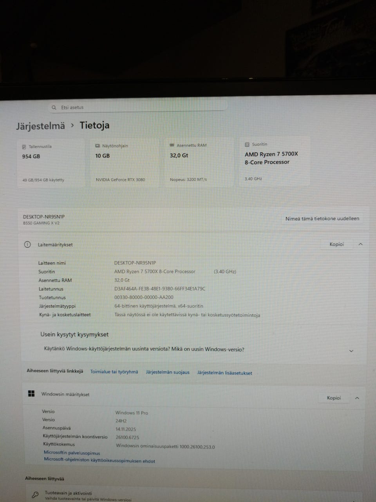The image size is (376, 502).
Task: Open the Microsoftin palvelusopimus link
Action: click(x=72, y=453)
